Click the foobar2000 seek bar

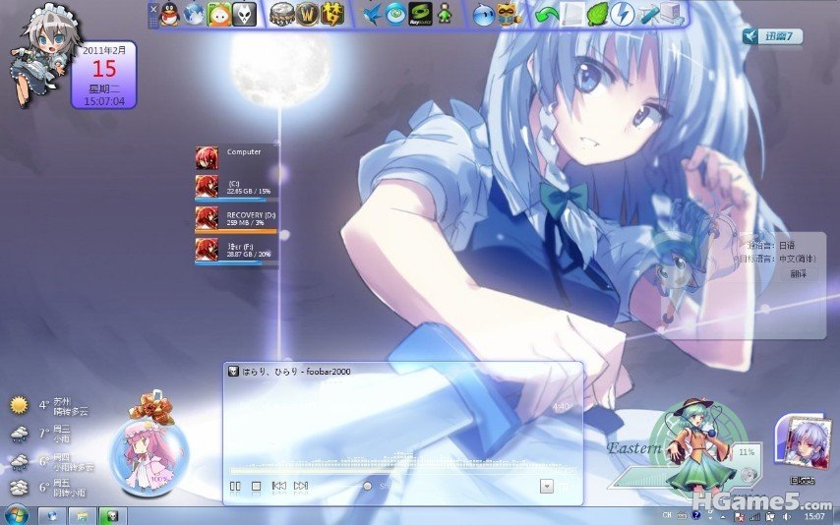click(393, 469)
